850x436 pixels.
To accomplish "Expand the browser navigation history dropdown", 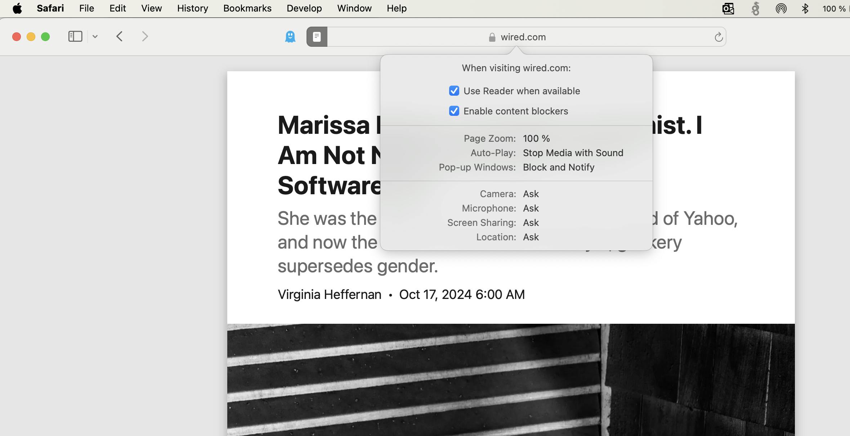I will coord(95,36).
